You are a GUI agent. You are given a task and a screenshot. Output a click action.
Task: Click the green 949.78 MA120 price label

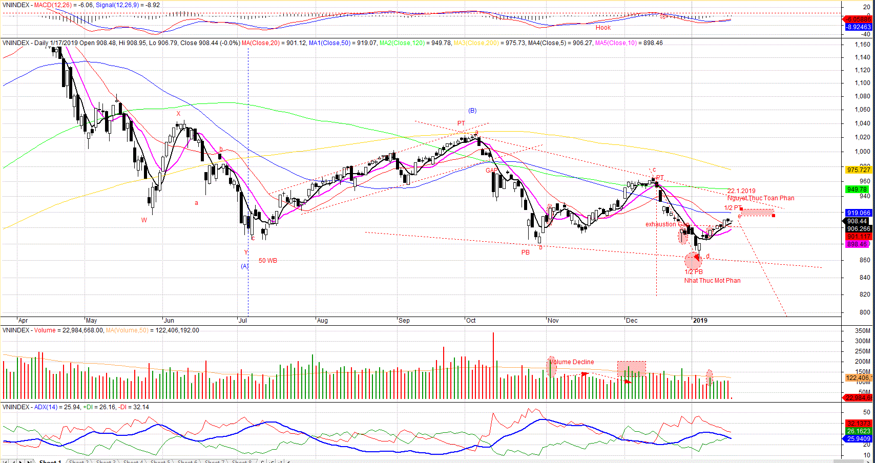click(857, 190)
